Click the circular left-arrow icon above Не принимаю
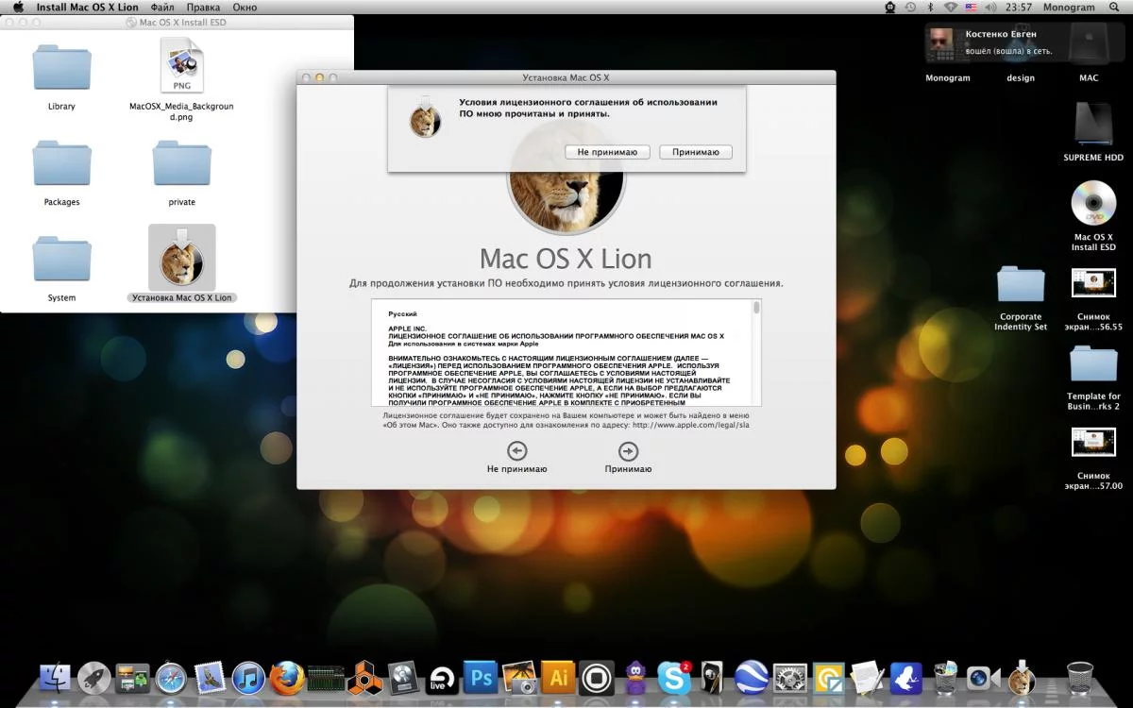The image size is (1133, 708). 516,451
